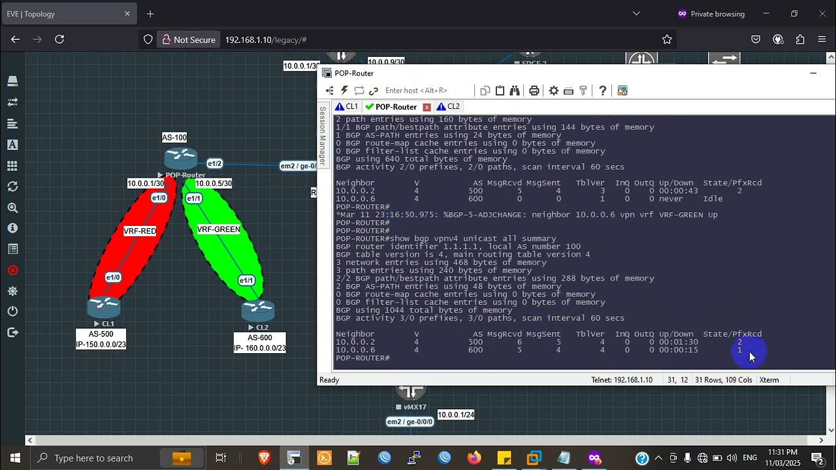Click the CL1 router node in topology
Screen dimensions: 836x470
tap(104, 307)
